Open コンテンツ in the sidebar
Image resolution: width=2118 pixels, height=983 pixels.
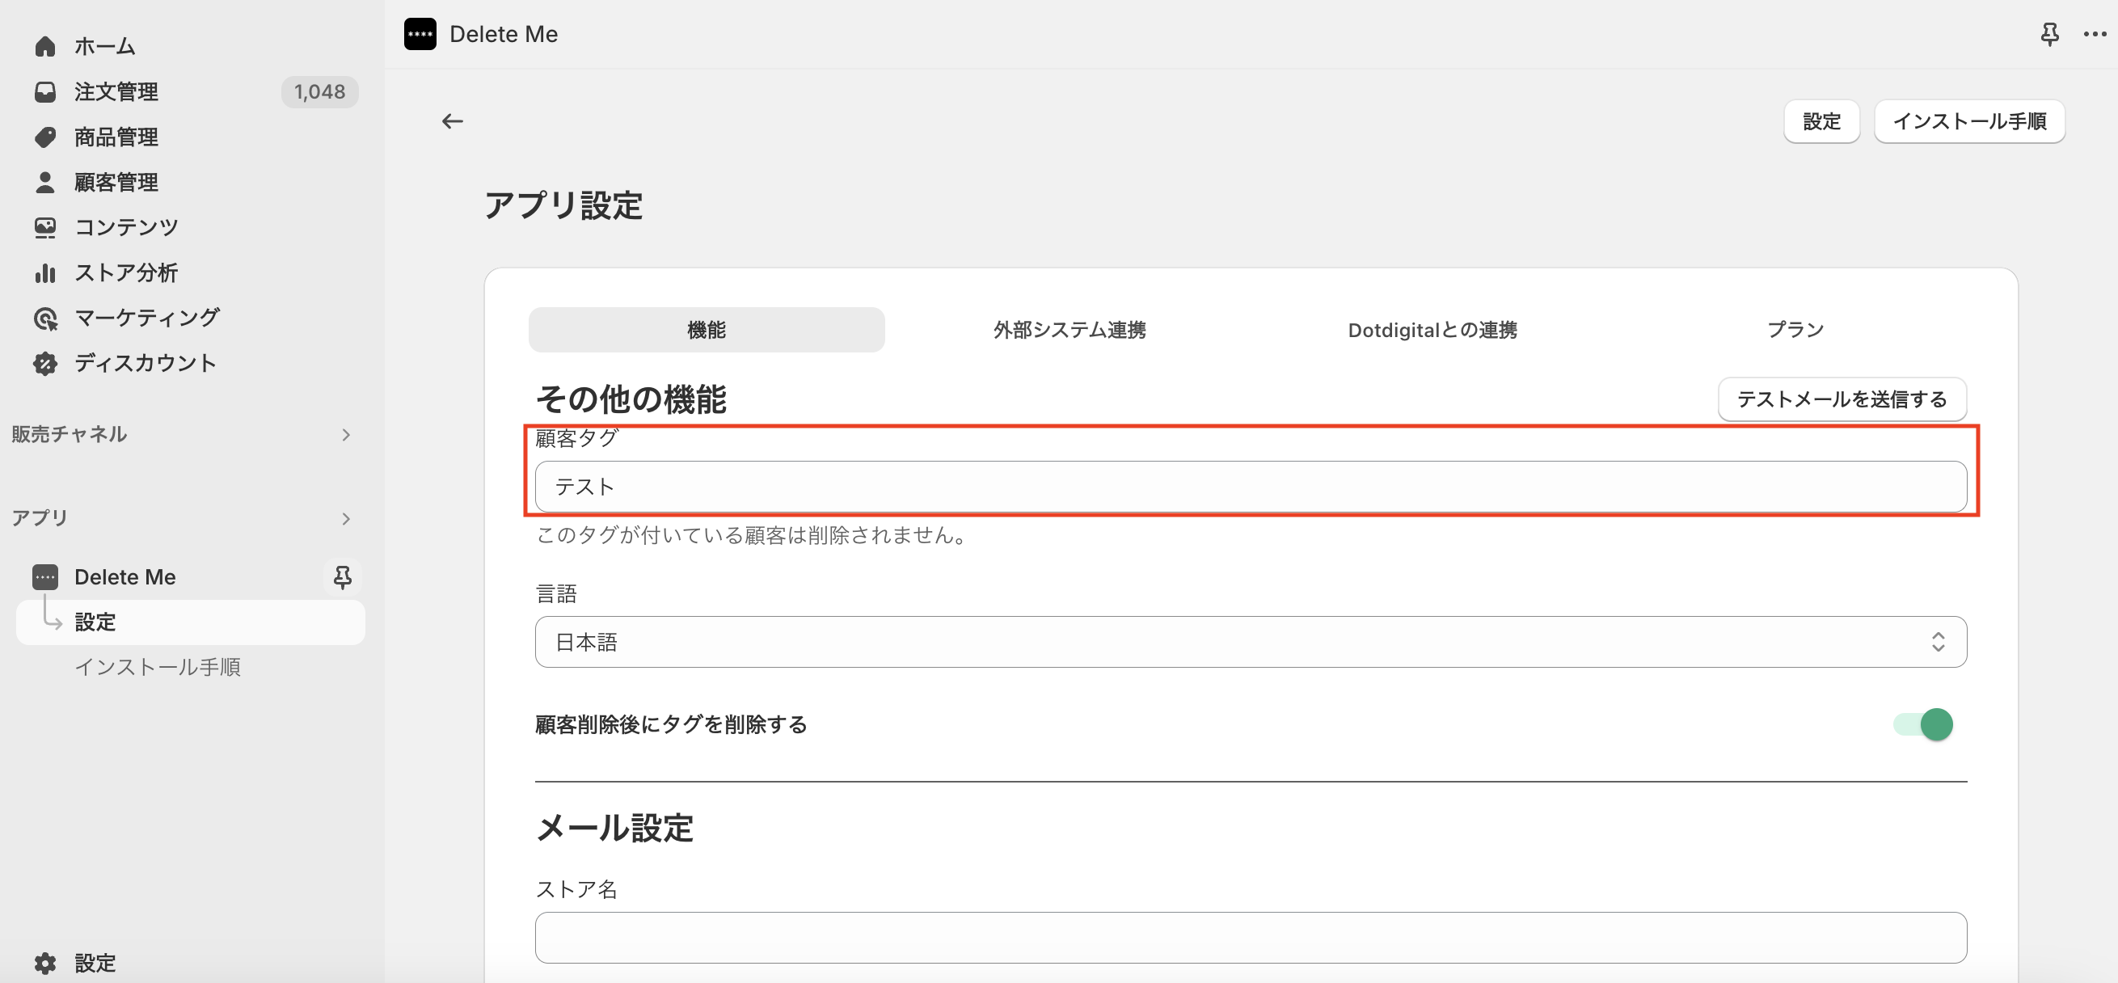point(126,227)
